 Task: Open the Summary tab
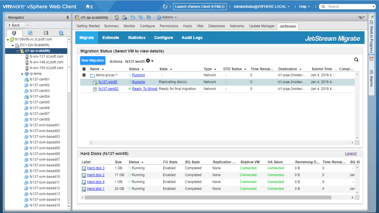pos(111,26)
